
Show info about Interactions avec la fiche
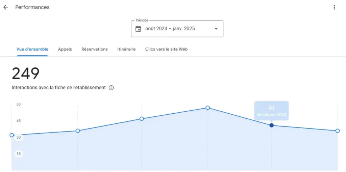click(x=111, y=88)
